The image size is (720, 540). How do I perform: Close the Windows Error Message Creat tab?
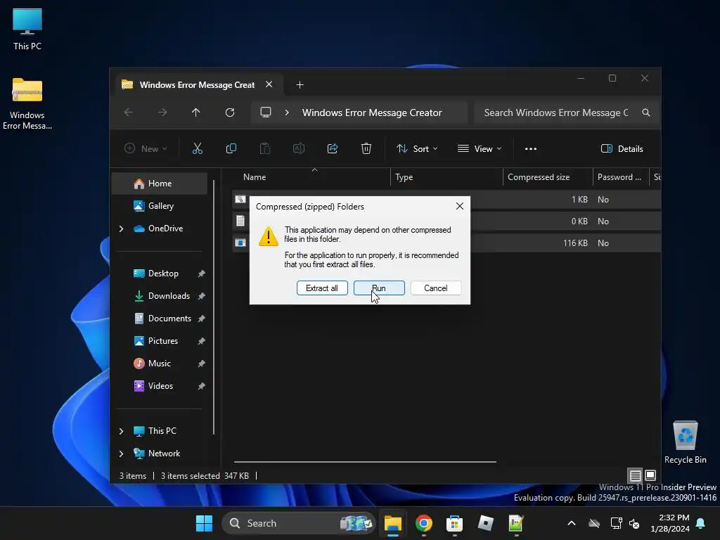click(x=269, y=84)
